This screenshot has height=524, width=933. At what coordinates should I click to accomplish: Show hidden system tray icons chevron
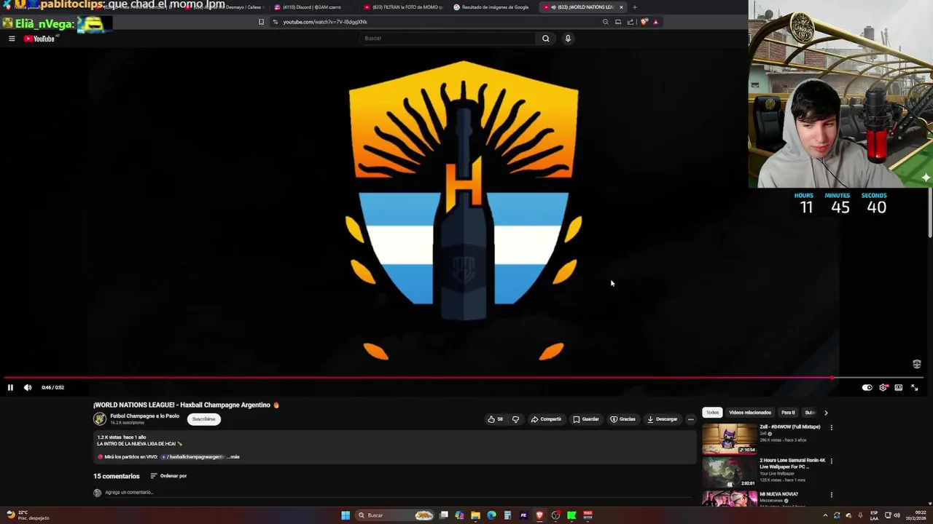pyautogui.click(x=825, y=515)
